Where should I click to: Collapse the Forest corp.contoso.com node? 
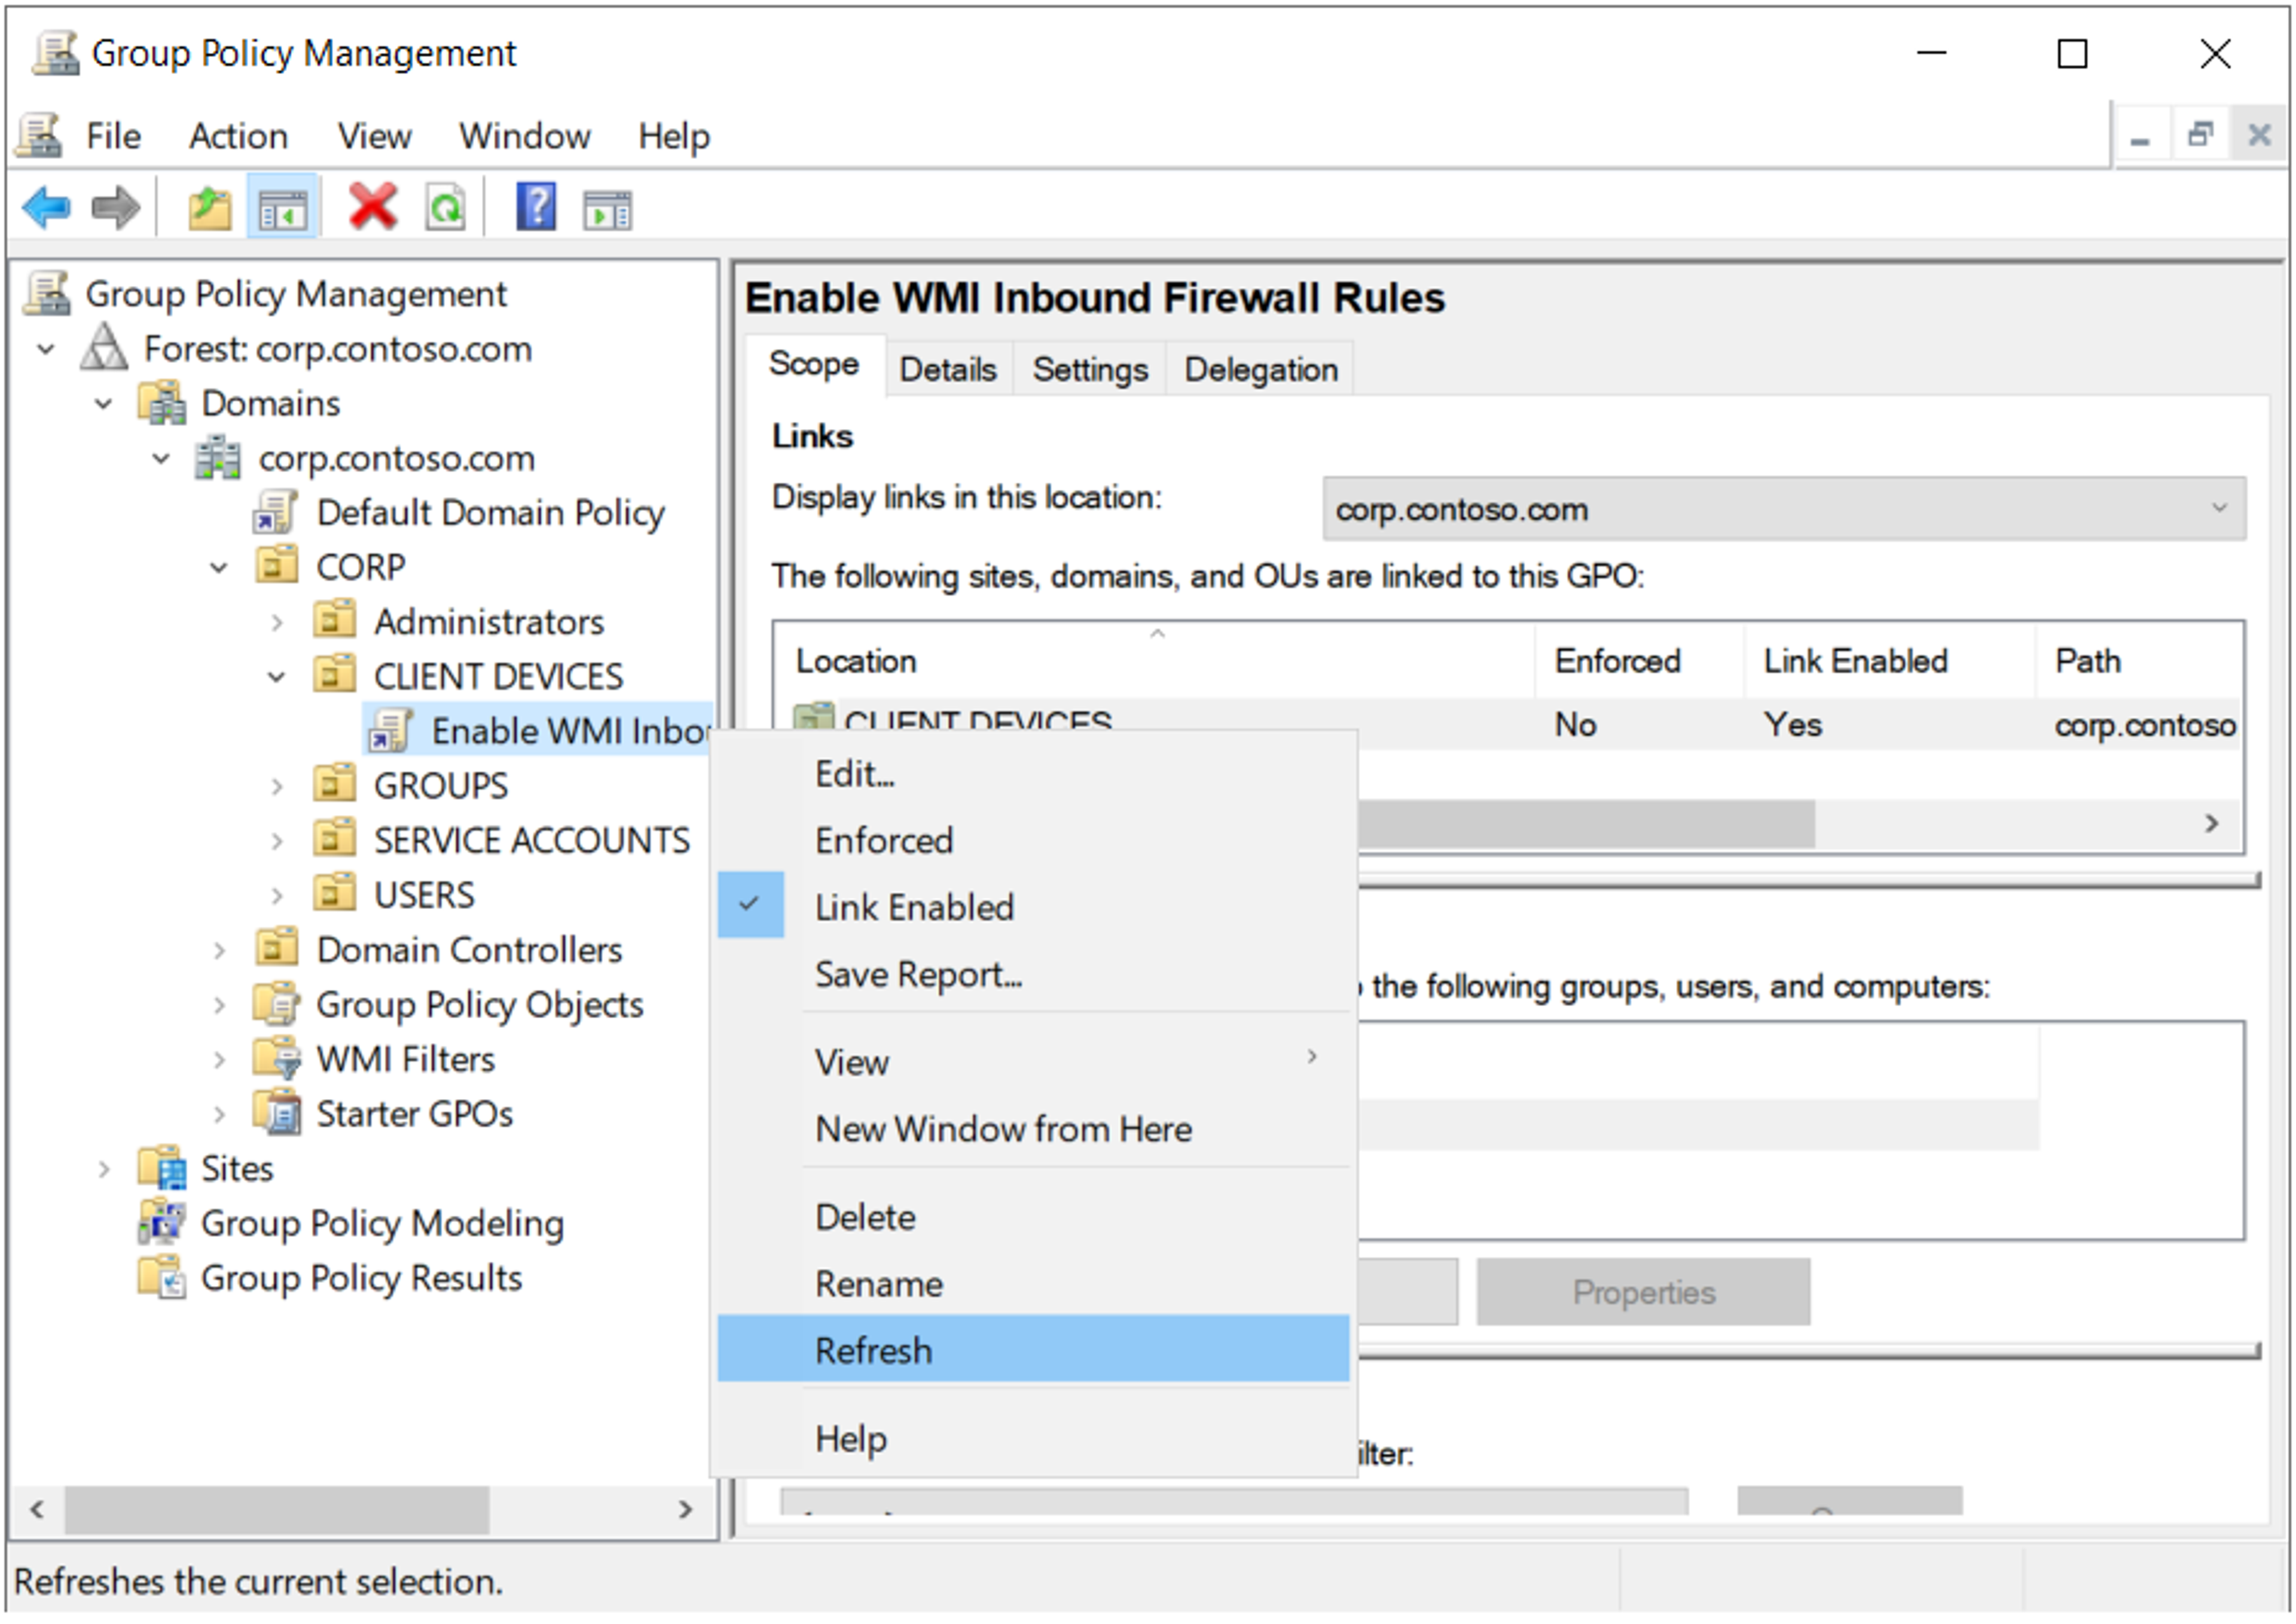[46, 349]
